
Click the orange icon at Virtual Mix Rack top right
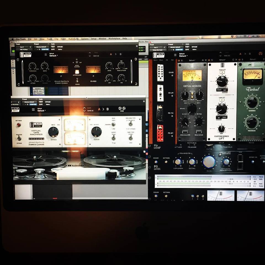pos(260,54)
